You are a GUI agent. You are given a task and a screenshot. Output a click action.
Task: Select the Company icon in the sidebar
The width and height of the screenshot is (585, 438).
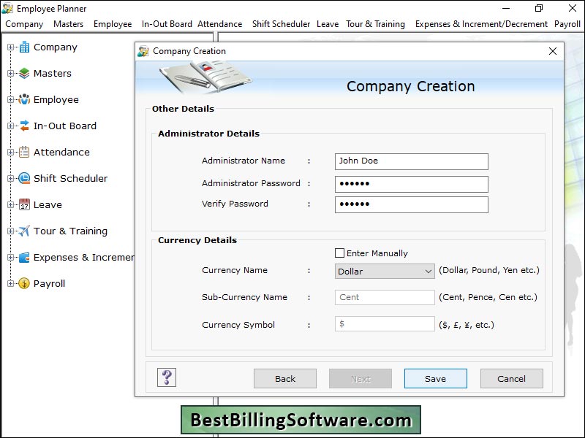click(x=24, y=47)
